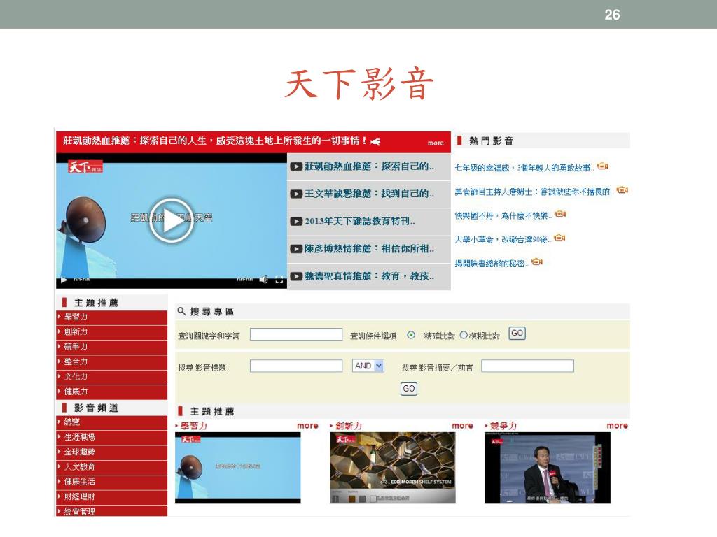The image size is (717, 537).
Task: Click the 搜尋影音標題 input field
Action: (x=296, y=366)
